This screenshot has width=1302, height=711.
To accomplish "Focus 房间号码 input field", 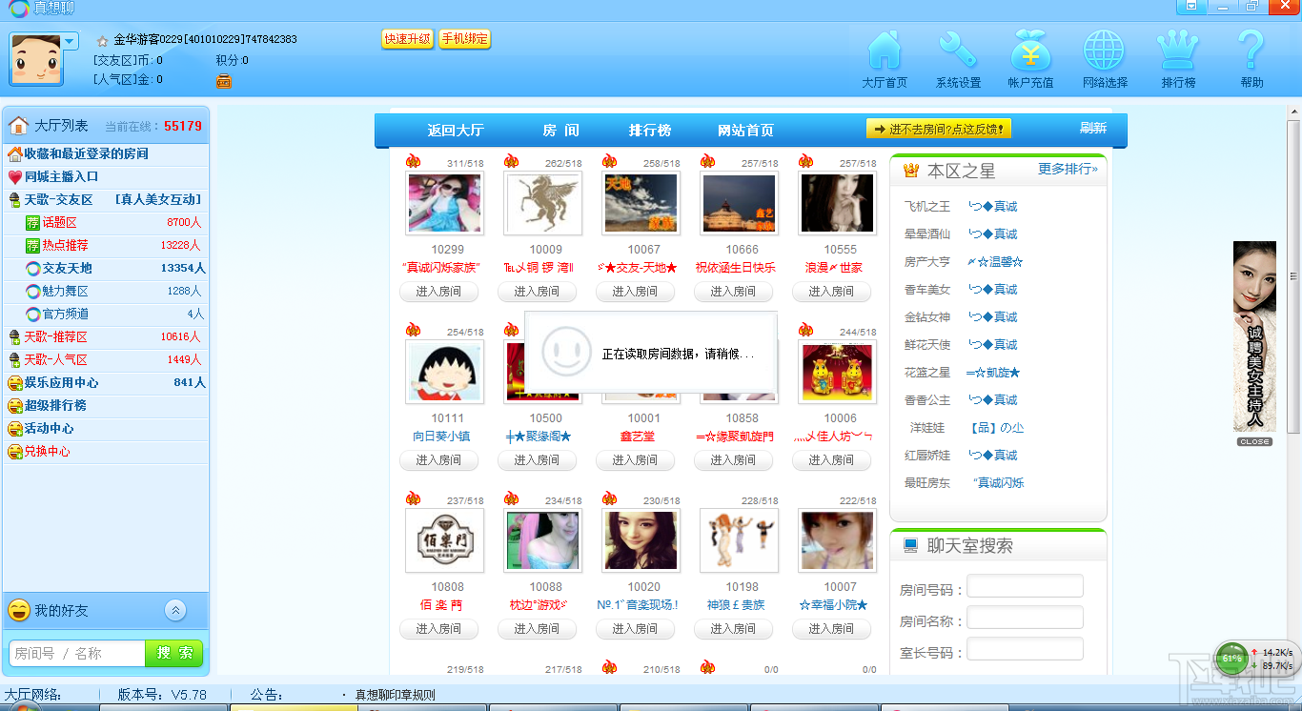I will click(x=1025, y=586).
